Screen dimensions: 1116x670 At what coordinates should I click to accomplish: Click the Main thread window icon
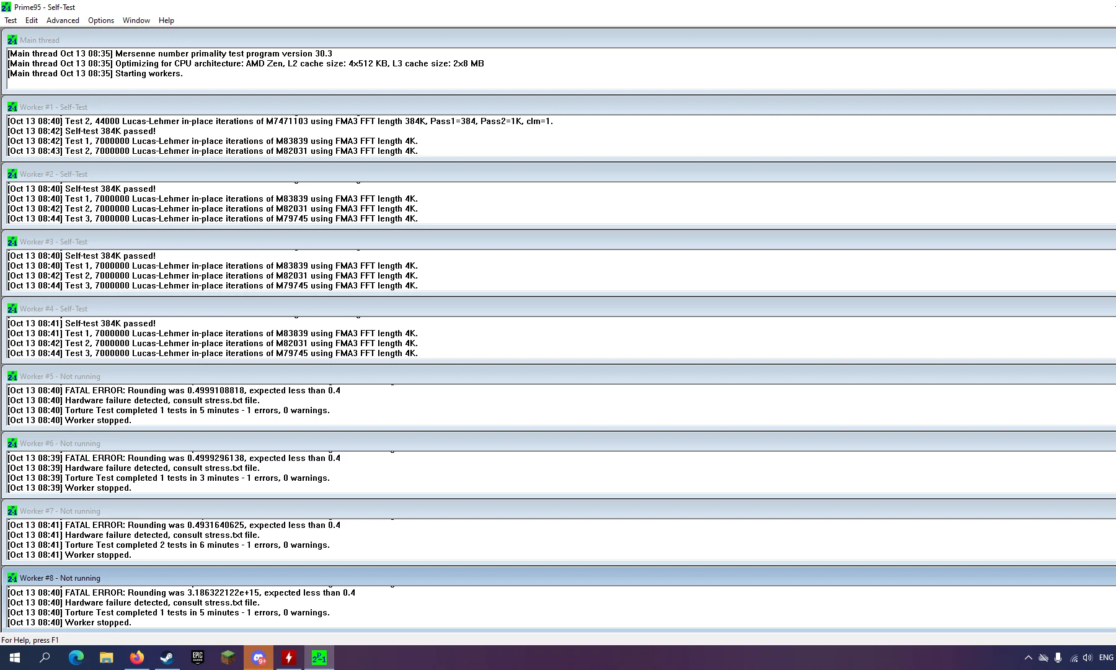tap(12, 40)
